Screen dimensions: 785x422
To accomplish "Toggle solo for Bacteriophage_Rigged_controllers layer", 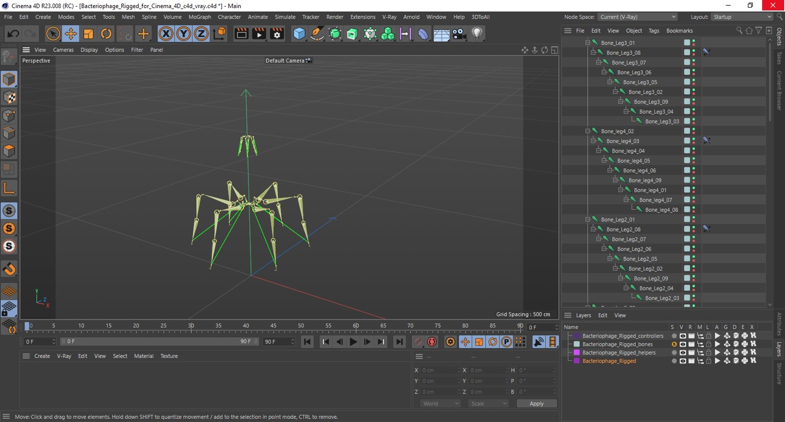I will [674, 336].
